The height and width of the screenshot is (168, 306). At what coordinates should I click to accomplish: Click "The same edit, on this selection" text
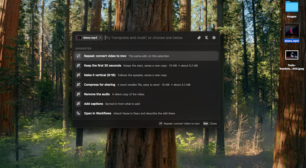[x=149, y=56]
